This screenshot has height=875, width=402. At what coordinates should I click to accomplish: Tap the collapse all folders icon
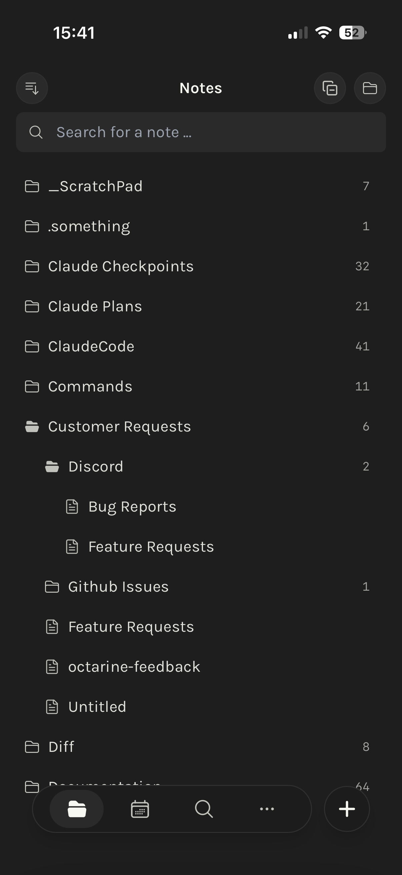(x=330, y=88)
